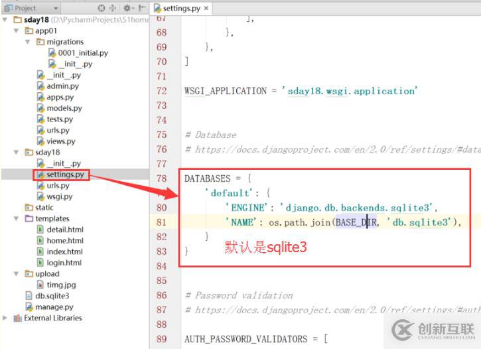Image resolution: width=481 pixels, height=349 pixels.
Task: Click BASE_DIR in the NAME line
Action: click(356, 222)
